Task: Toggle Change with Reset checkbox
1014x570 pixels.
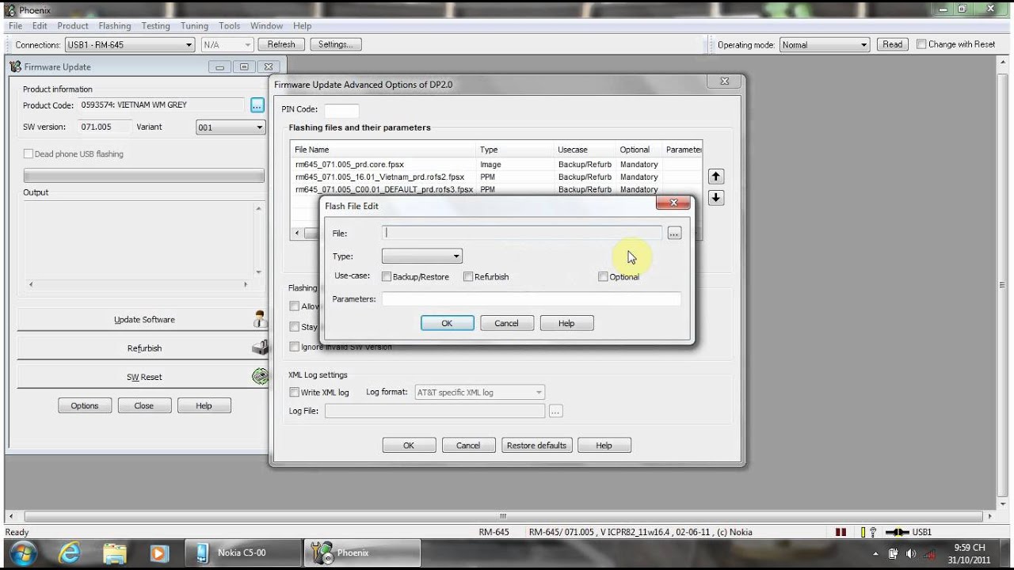Action: (x=921, y=44)
